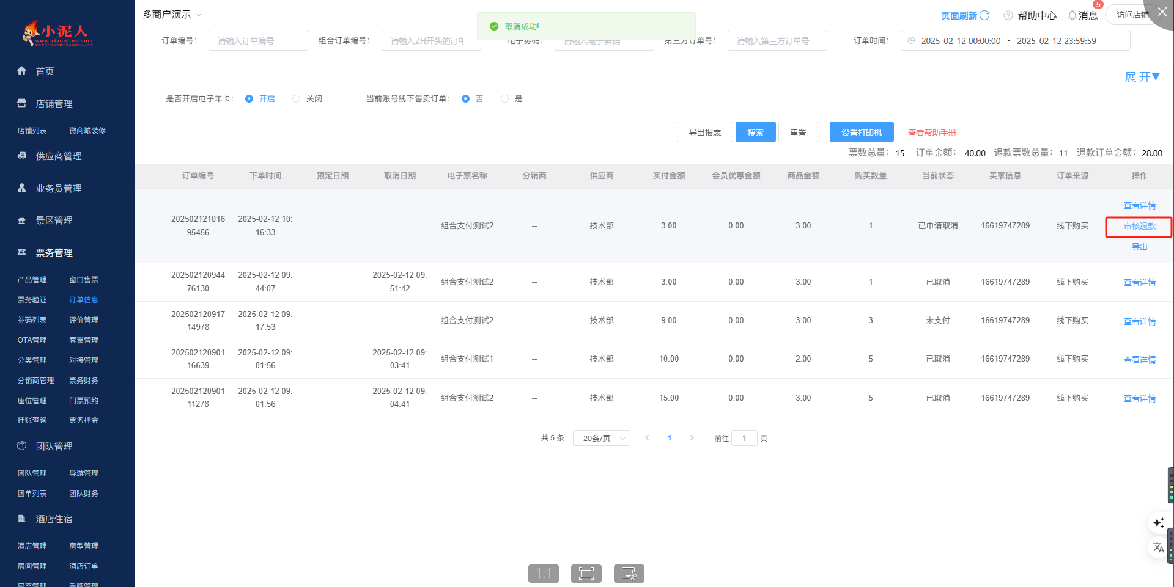The height and width of the screenshot is (587, 1174).
Task: Click the sparkle AI assistant icon
Action: click(1158, 523)
